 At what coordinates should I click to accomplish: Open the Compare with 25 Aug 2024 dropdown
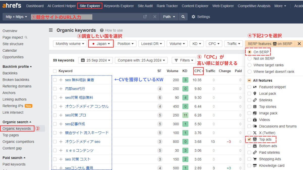(x=141, y=60)
